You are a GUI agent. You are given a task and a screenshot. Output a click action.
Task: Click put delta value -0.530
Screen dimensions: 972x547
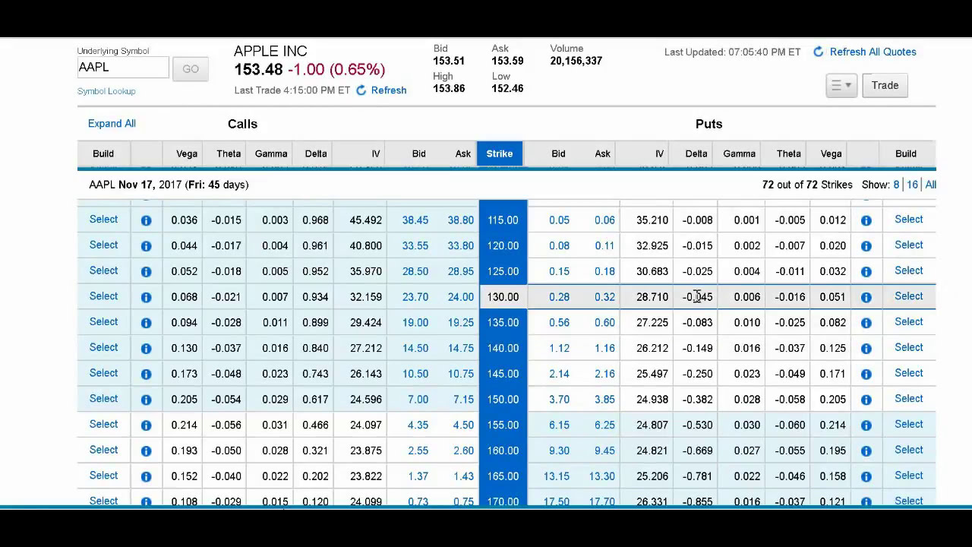[x=697, y=425]
